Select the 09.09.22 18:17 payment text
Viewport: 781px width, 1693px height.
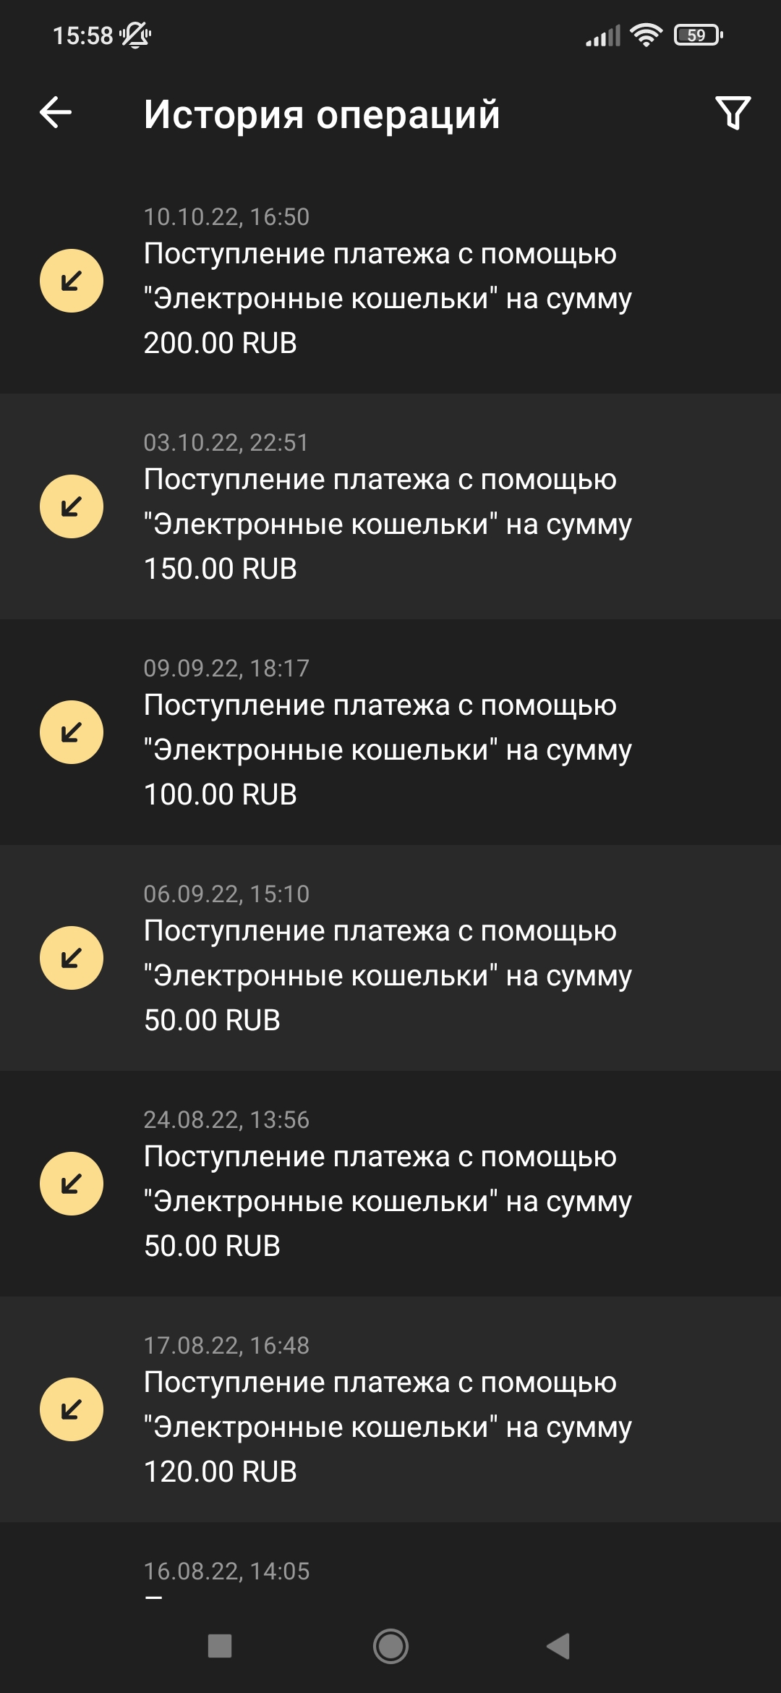click(387, 750)
